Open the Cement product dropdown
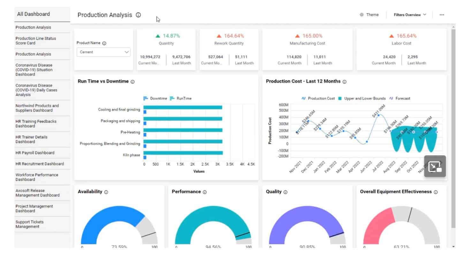The width and height of the screenshot is (470, 255). tap(103, 52)
